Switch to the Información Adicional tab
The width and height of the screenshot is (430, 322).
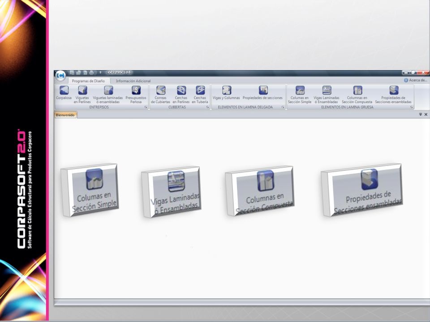coord(133,81)
